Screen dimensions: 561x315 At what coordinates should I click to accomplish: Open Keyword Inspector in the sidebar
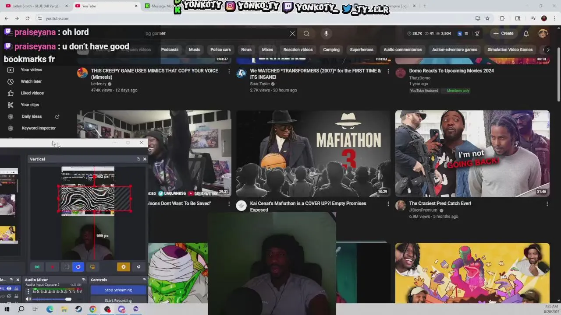click(39, 128)
